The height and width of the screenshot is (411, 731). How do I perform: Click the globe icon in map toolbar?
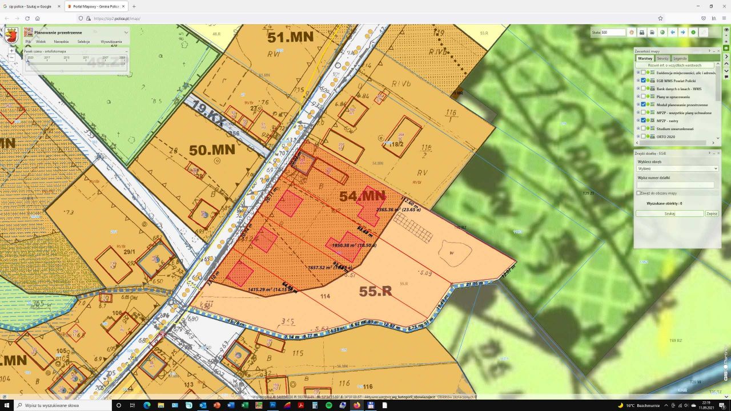click(x=662, y=33)
